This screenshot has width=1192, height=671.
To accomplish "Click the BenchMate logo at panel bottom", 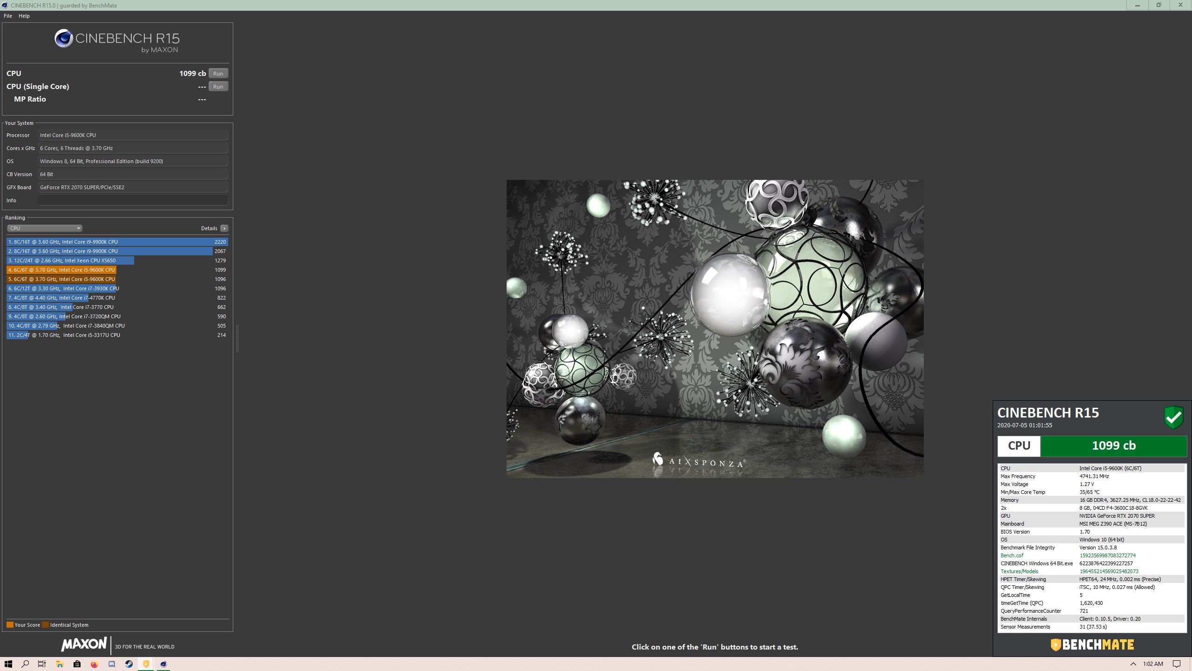I will 1092,645.
